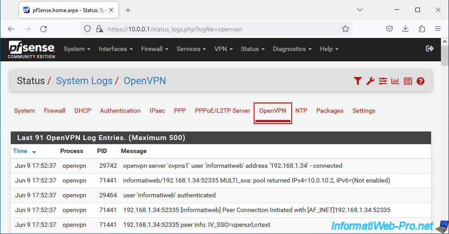Click the related log list icon
This screenshot has width=449, height=234.
408,81
